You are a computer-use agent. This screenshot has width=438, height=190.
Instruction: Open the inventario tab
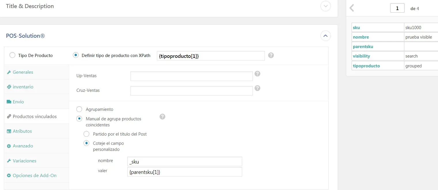[23, 87]
